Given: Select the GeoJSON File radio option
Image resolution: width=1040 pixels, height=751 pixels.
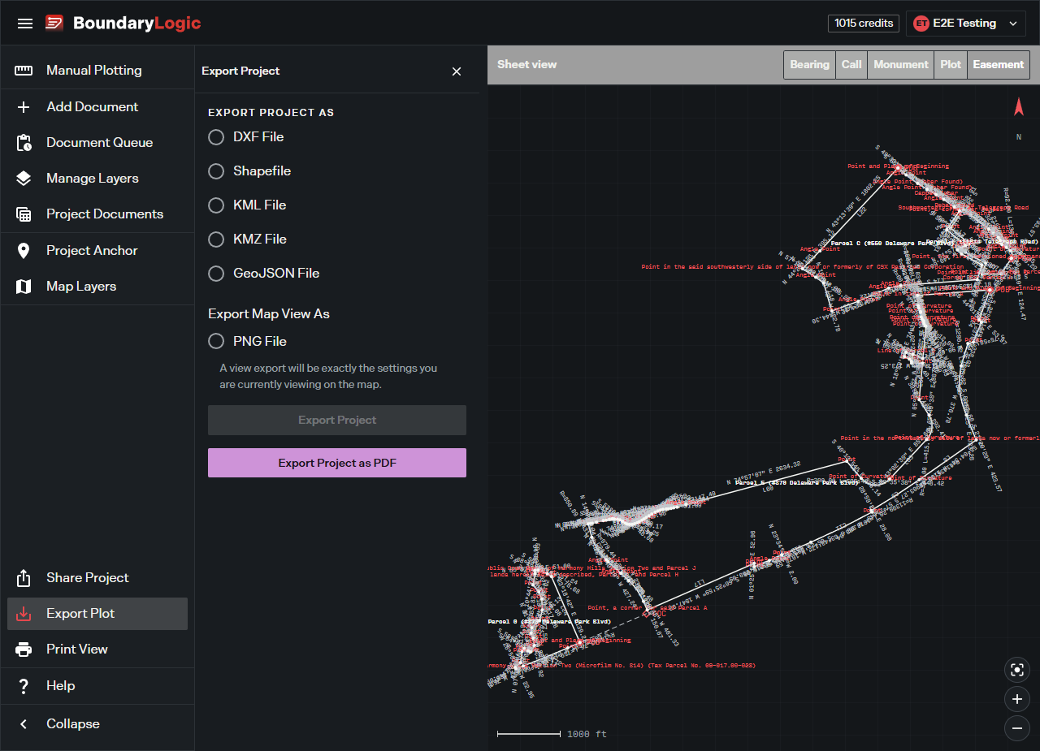Looking at the screenshot, I should tap(216, 274).
